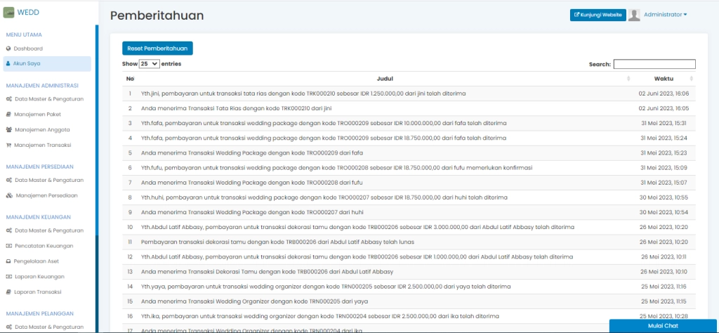
Task: Sort table by Judul column
Action: (x=385, y=79)
